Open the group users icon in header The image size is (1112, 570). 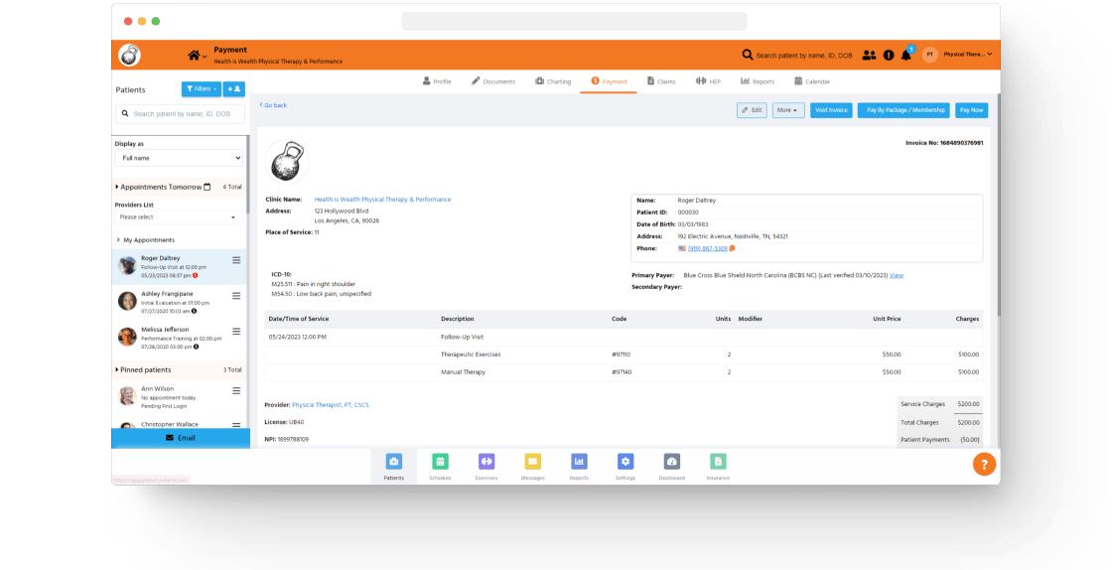[869, 55]
